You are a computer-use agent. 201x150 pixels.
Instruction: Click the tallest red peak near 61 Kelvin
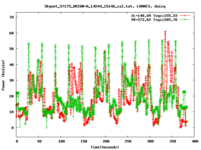pos(165,32)
